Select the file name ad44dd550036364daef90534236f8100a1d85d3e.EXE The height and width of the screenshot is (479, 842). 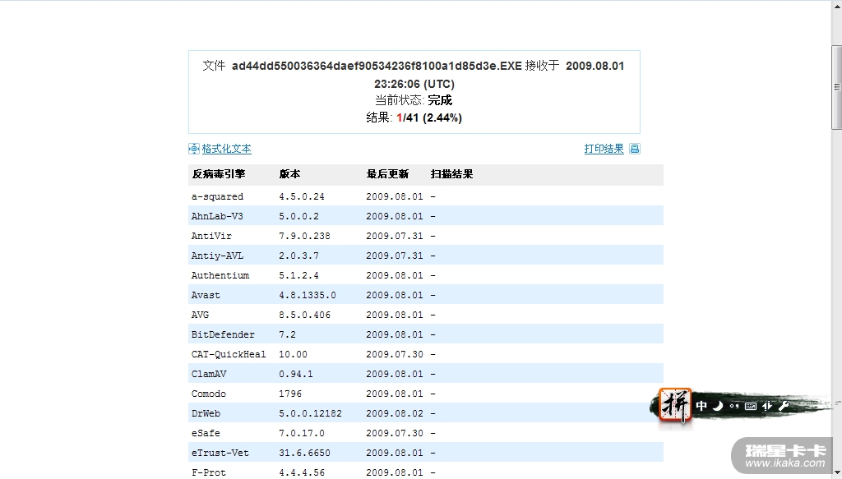point(377,66)
